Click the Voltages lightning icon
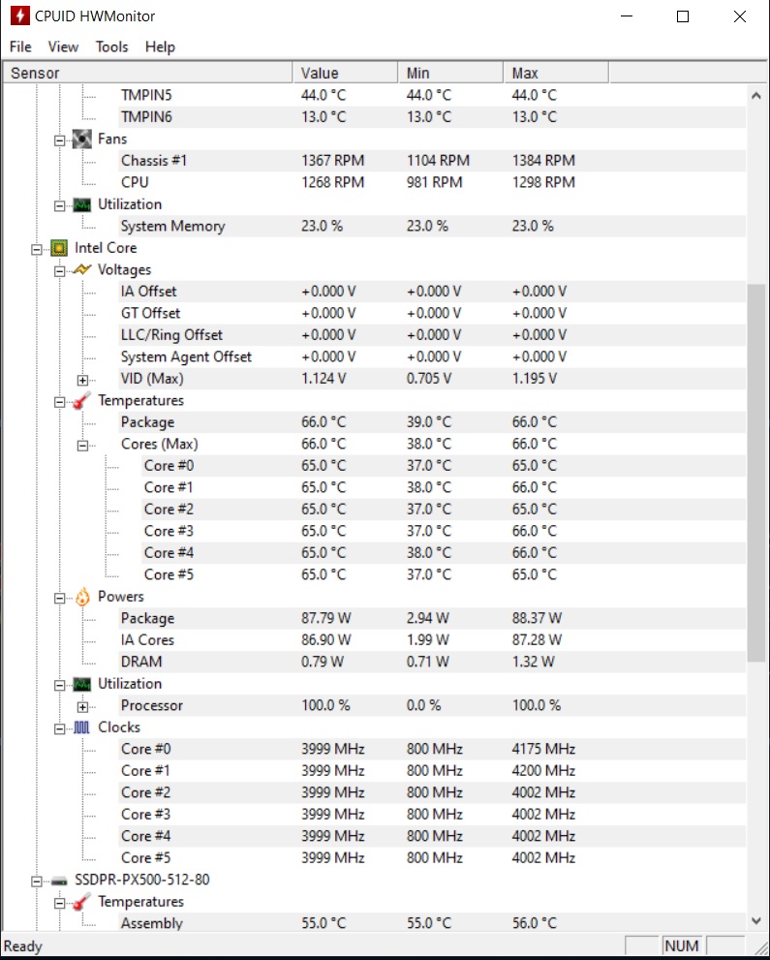Viewport: 770px width, 960px height. 82,269
